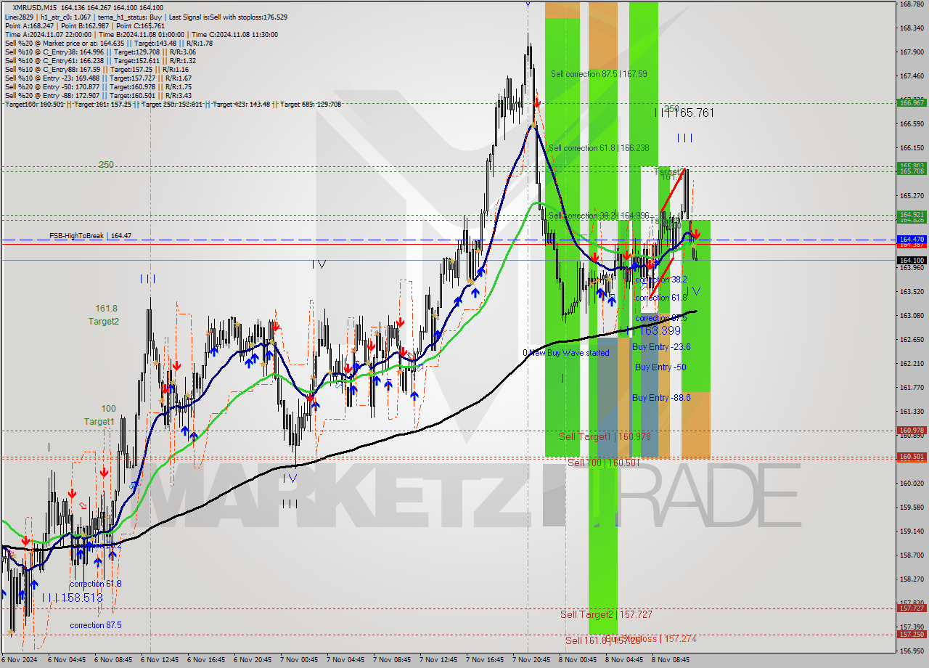Click the XMRUSD,M15 symbol title text
The width and height of the screenshot is (929, 668).
(36, 8)
